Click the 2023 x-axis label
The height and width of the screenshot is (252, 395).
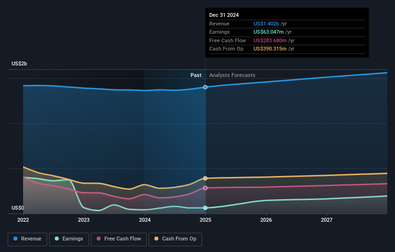[84, 220]
